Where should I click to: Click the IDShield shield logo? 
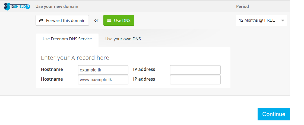pos(7,6)
